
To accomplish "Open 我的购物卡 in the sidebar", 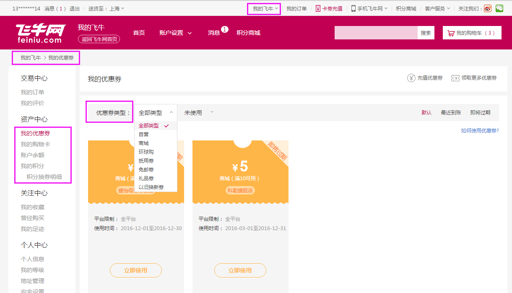I will tap(35, 144).
